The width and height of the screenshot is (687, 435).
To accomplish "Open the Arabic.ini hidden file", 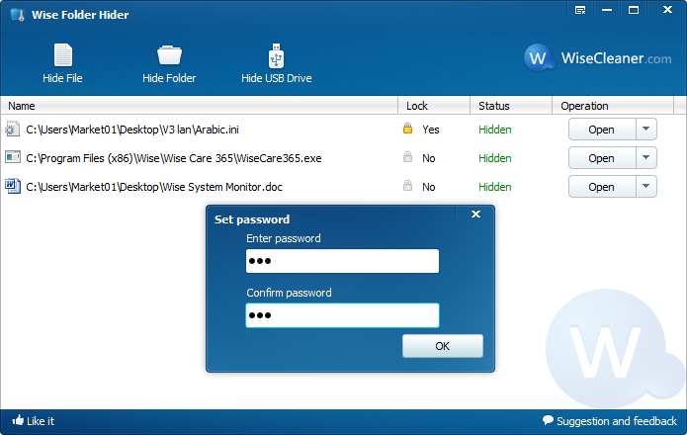I will [x=602, y=130].
